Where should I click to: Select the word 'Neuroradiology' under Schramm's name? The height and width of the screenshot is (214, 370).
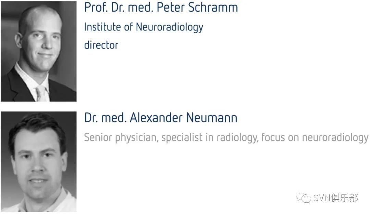click(170, 27)
